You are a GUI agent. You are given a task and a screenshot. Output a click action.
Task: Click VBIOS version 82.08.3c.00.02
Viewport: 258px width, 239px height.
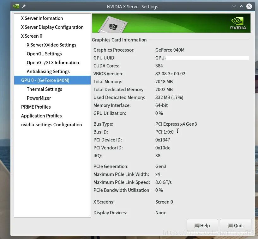coord(170,73)
